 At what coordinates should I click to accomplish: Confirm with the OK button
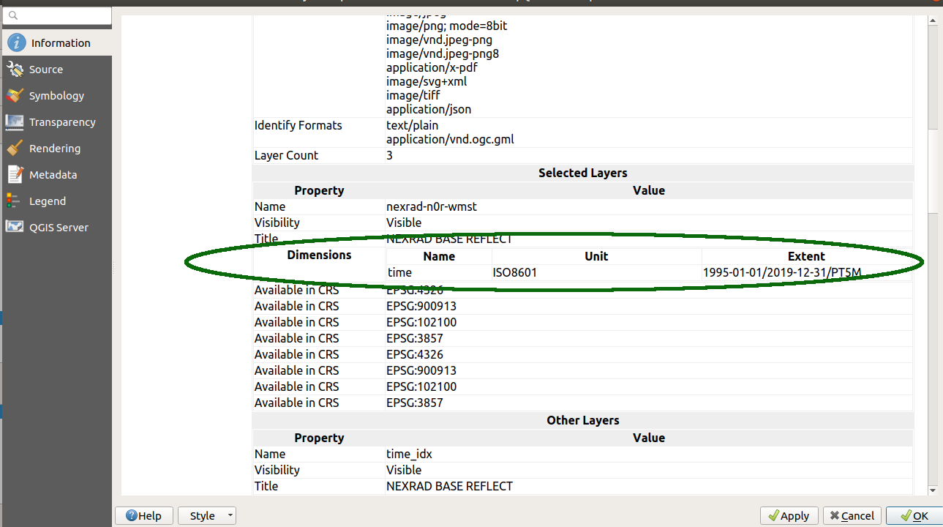pos(914,516)
